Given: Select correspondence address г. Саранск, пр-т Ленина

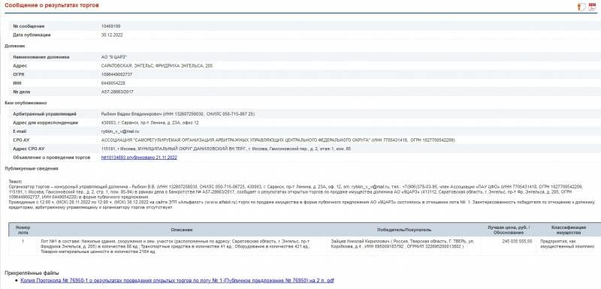Looking at the screenshot, I should click(x=149, y=123).
